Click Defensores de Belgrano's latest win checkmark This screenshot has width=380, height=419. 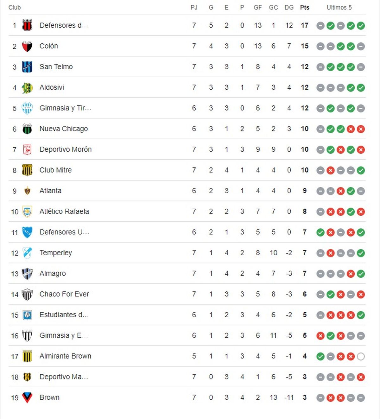click(x=361, y=26)
